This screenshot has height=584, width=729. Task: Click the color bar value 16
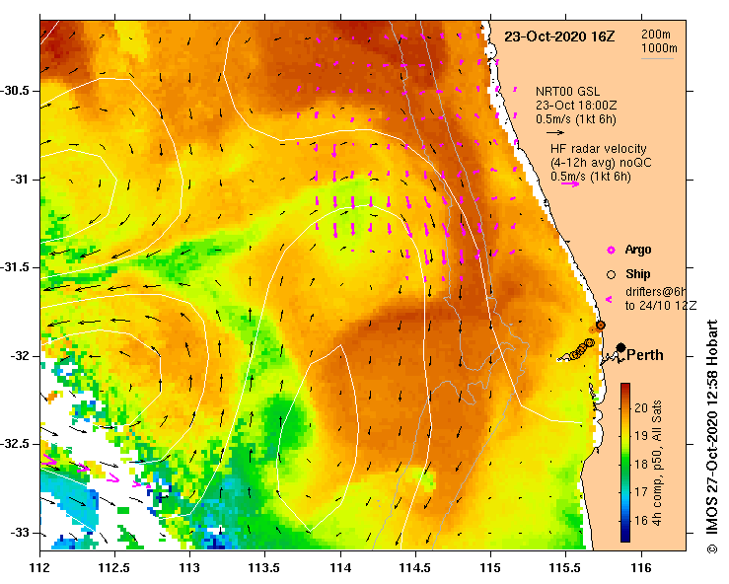coord(641,520)
